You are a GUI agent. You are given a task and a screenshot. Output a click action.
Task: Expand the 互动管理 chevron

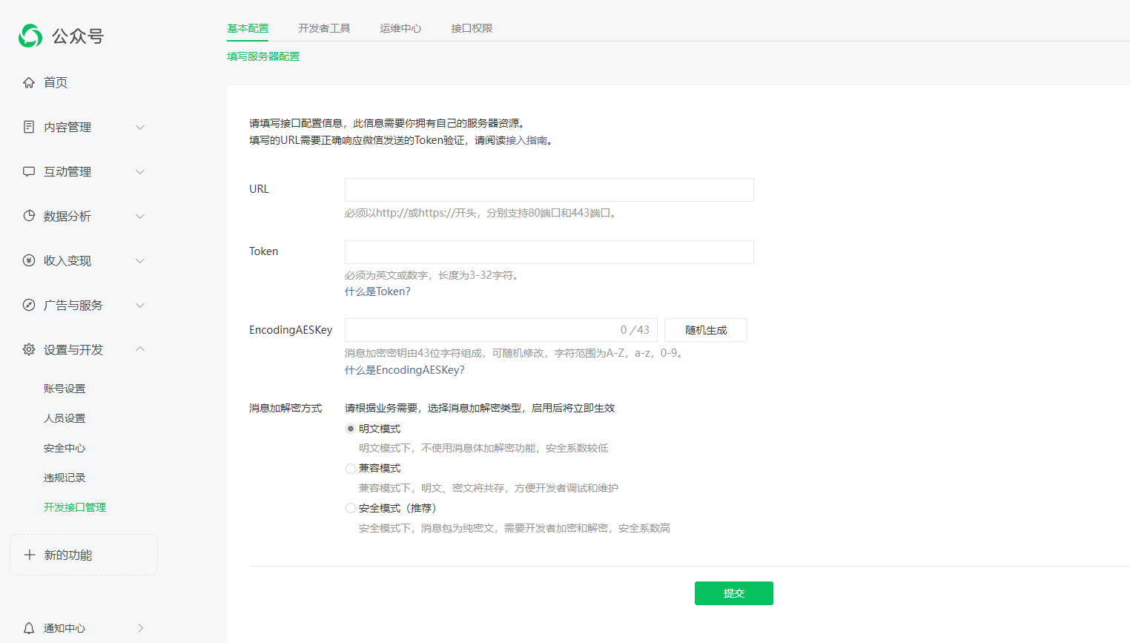[140, 172]
